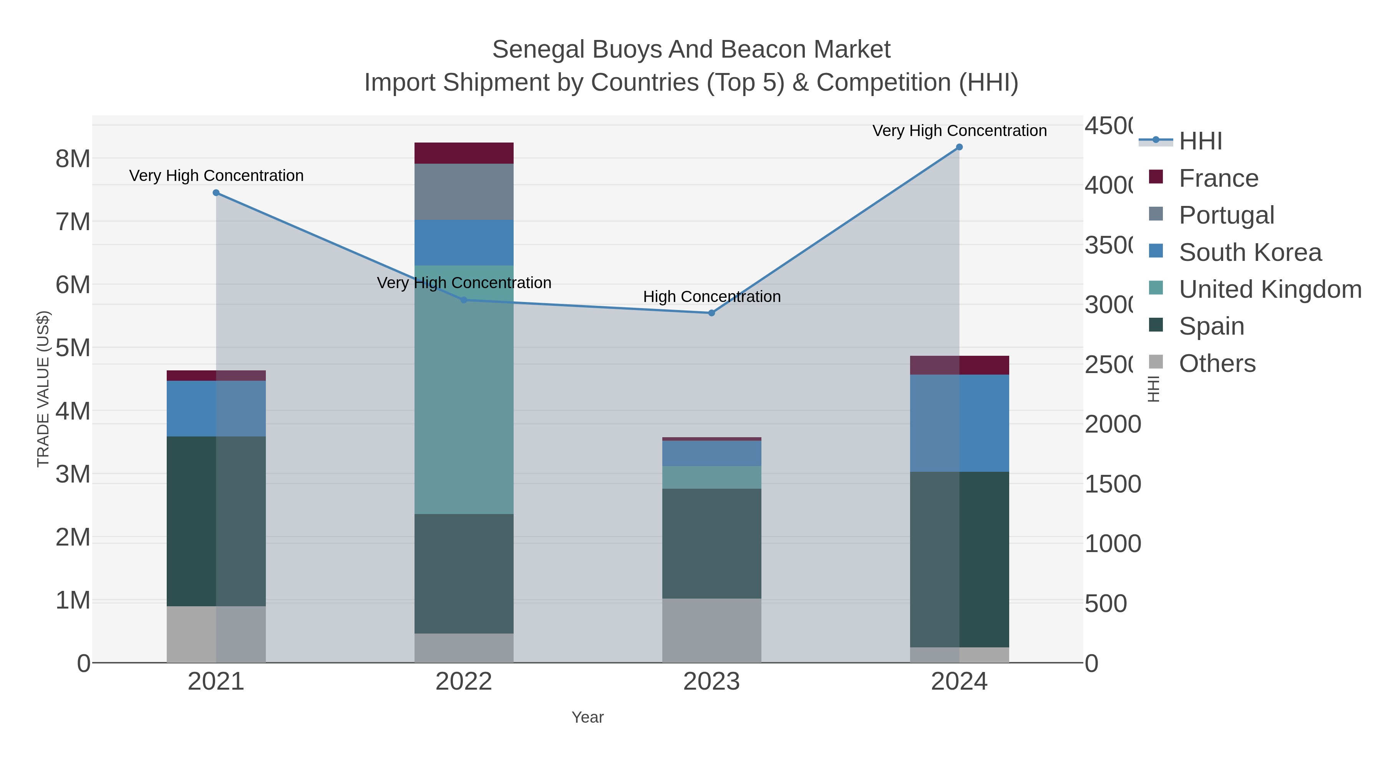Click the France segment atop 2022 bar
The image size is (1383, 778).
464,153
